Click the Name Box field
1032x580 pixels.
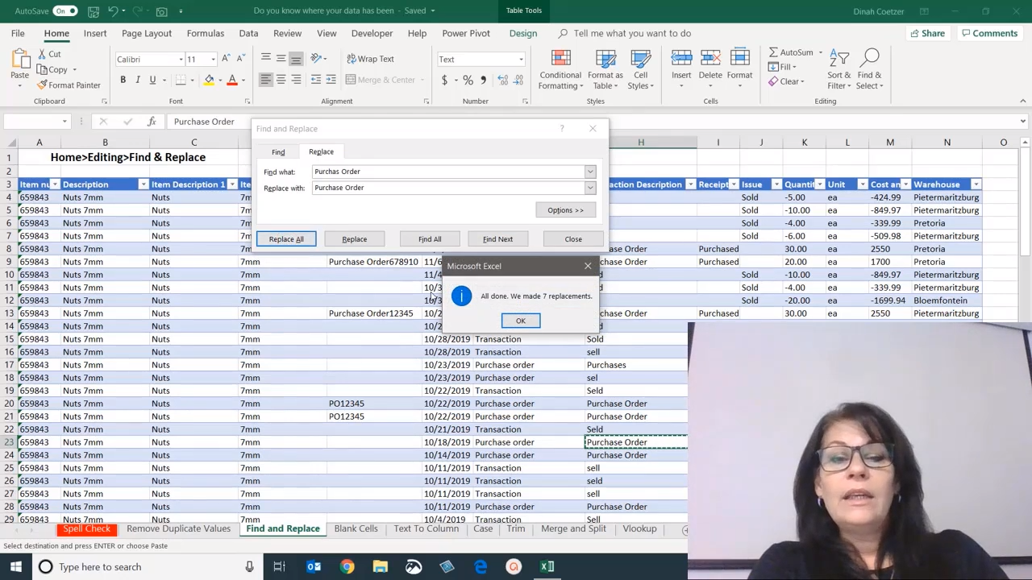coord(32,122)
